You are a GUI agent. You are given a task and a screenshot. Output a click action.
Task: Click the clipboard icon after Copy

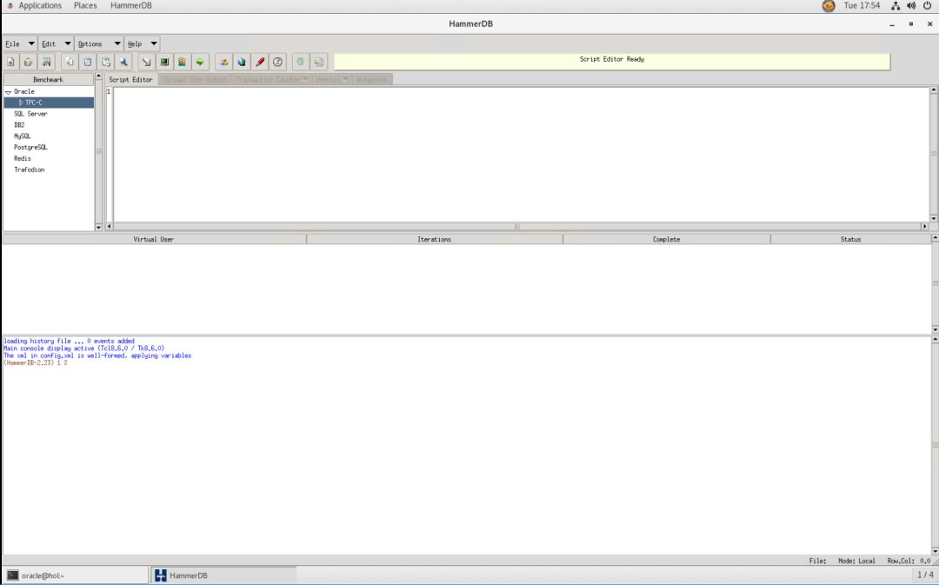(x=88, y=62)
